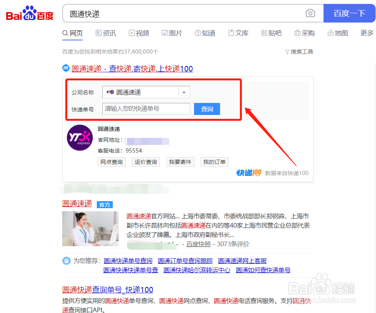This screenshot has width=376, height=313.
Task: Open suggestion 圆通快递单号查询
Action: (x=128, y=261)
